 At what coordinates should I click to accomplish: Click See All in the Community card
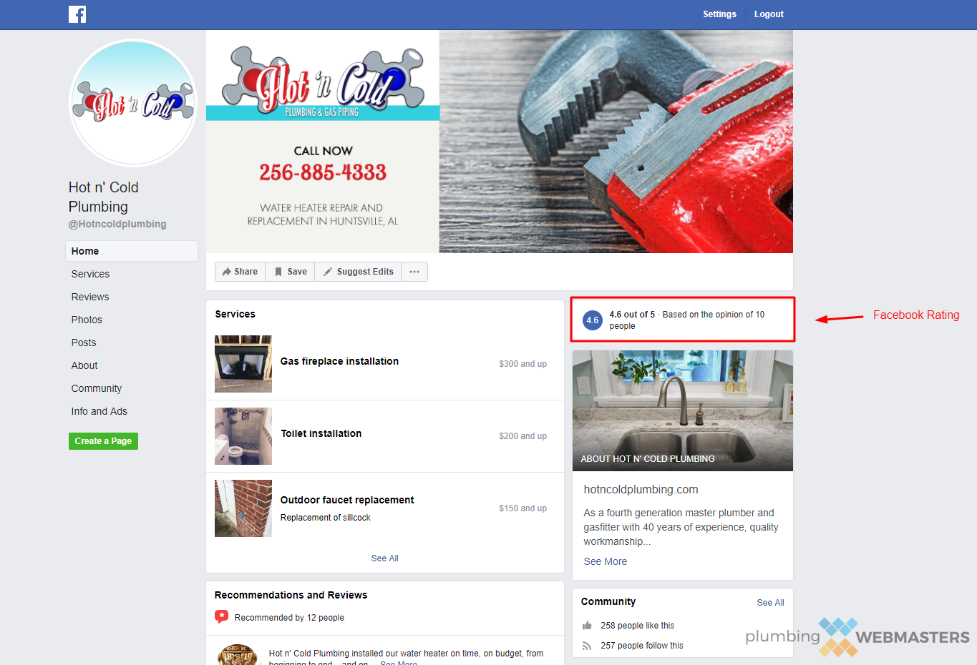(x=770, y=603)
